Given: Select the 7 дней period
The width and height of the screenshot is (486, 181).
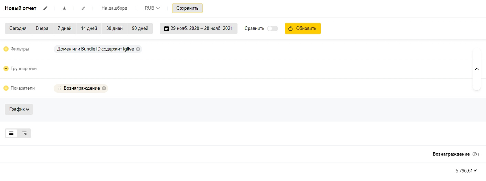Looking at the screenshot, I should [x=64, y=29].
